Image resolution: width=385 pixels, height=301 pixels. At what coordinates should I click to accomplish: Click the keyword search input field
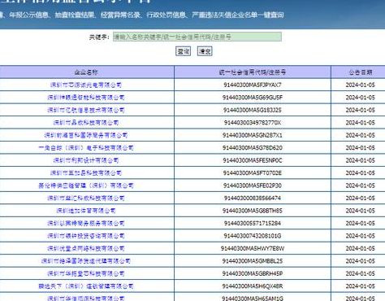click(x=197, y=37)
